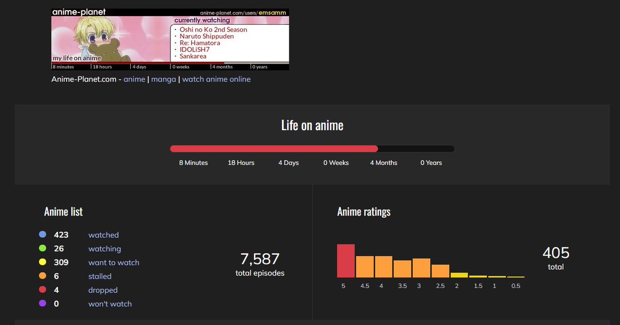Click the 0 Weeks label under progress bar

point(336,163)
